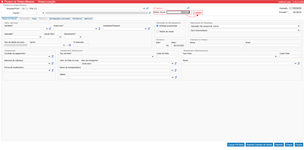Open the Sem Intermediador dropdown
Viewport: 304px width, 150px height.
(x=245, y=31)
